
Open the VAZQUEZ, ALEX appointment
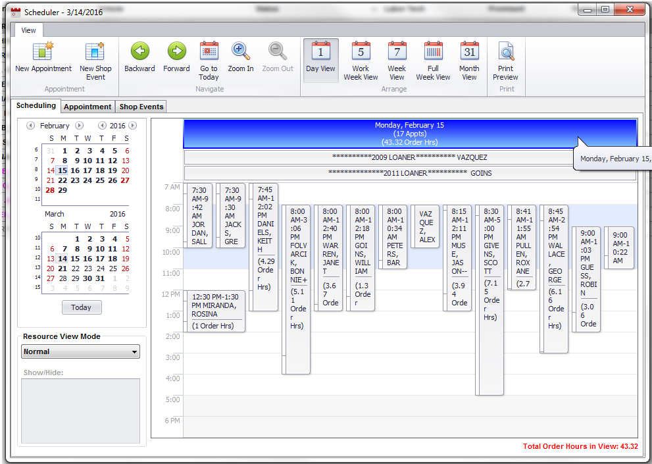pos(425,226)
